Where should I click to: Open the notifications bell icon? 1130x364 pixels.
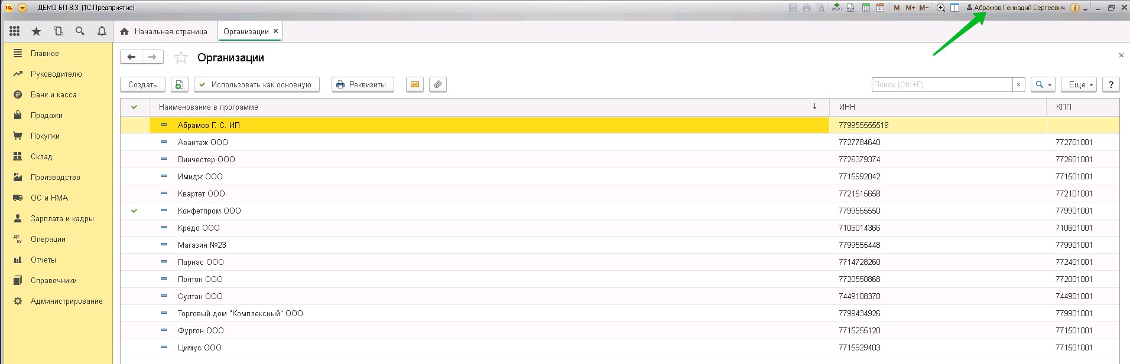(102, 31)
